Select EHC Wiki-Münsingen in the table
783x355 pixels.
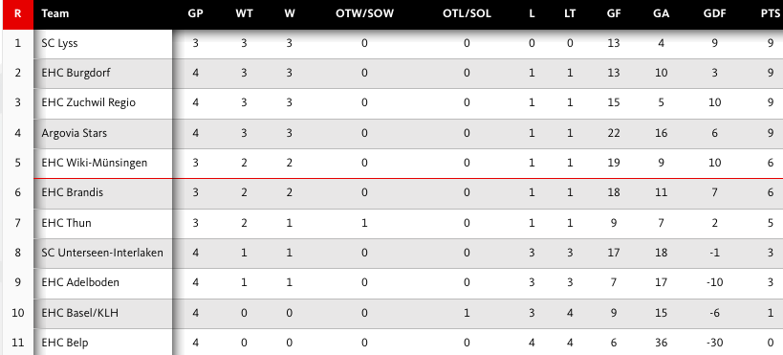95,163
